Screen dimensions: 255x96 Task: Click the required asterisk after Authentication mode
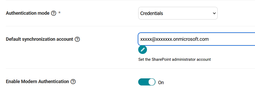(x=59, y=13)
